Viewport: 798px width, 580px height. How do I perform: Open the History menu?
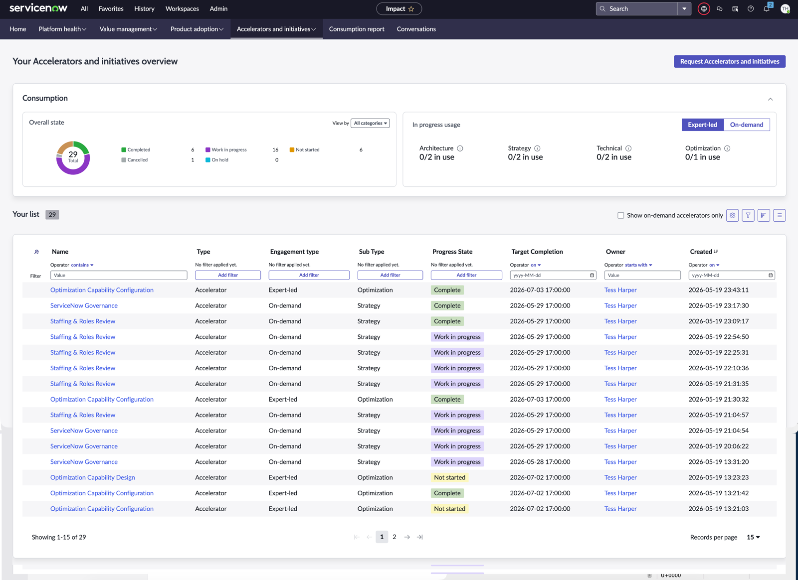[144, 8]
